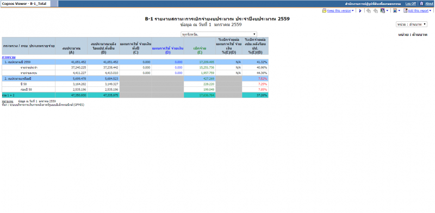Click the Run report play icon
435x213 pixels.
(x=360, y=11)
